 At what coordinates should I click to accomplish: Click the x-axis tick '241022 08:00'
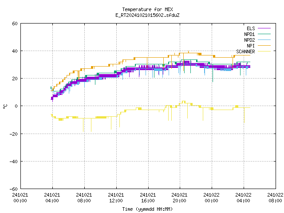[x=275, y=198]
